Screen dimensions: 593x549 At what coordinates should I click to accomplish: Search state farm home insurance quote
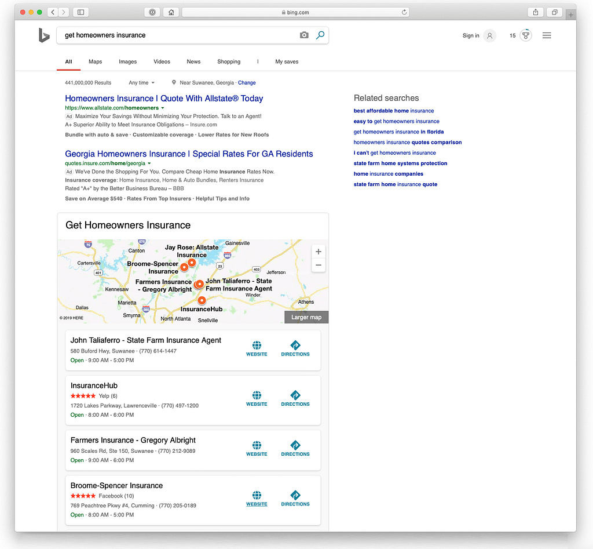(x=395, y=184)
